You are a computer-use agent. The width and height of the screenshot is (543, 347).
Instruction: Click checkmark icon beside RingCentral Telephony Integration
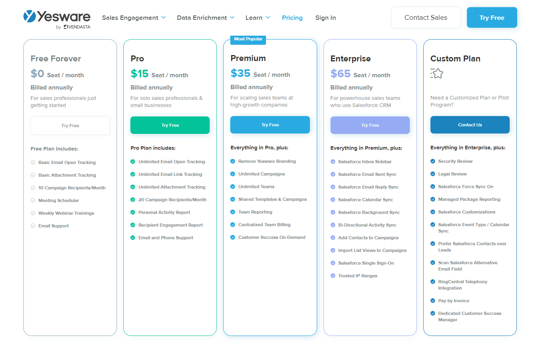433,282
